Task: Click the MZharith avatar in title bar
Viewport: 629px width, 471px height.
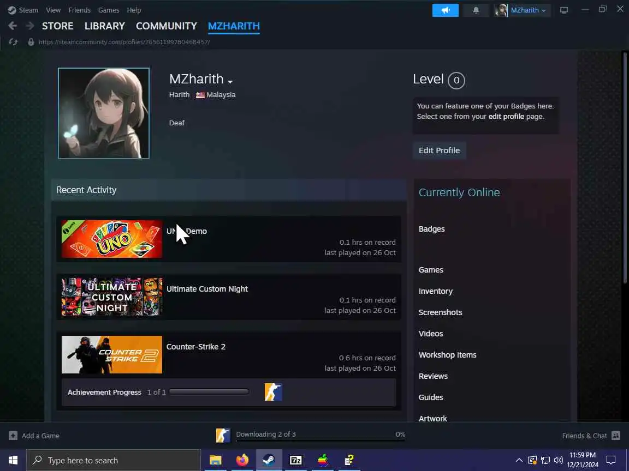Action: tap(501, 10)
